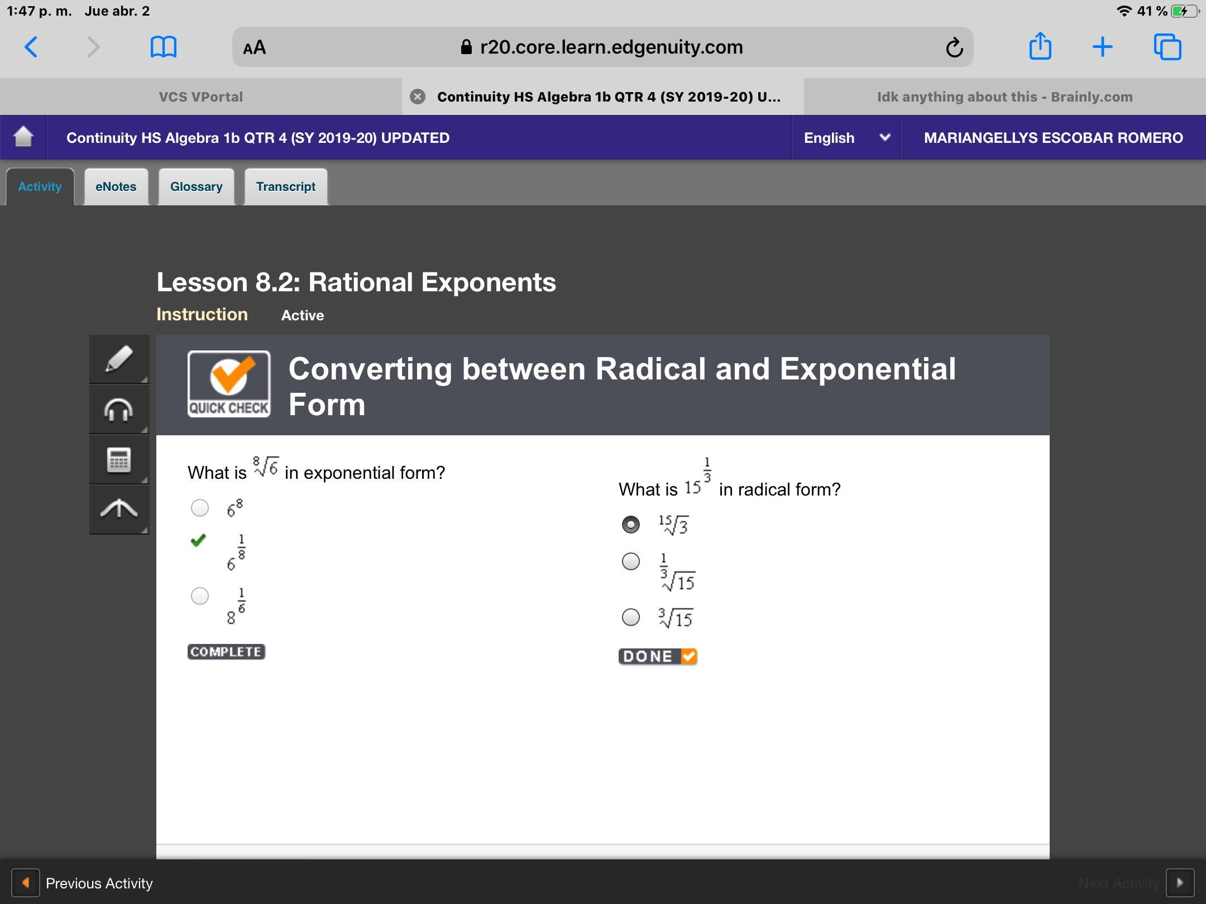The height and width of the screenshot is (904, 1206).
Task: Switch to the Brainly.com browser tab
Action: [x=1004, y=97]
